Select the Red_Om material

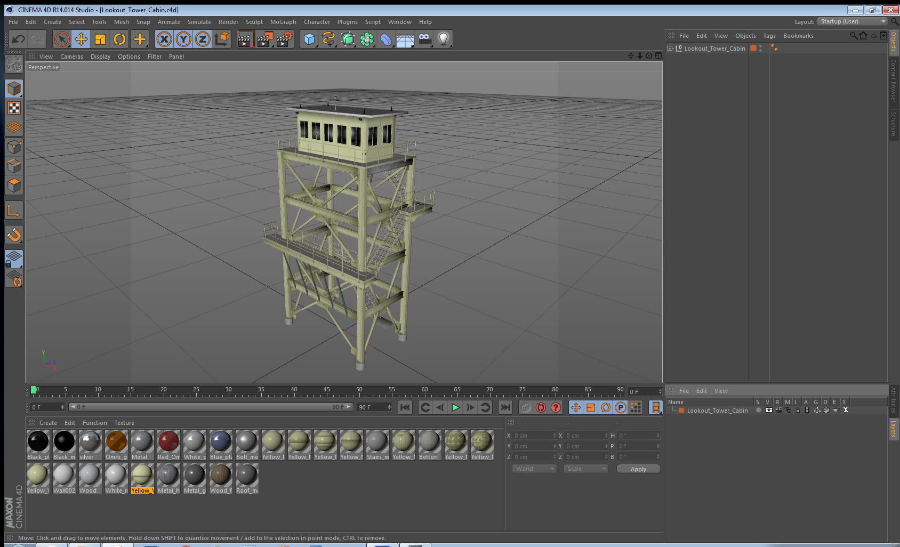(x=168, y=445)
